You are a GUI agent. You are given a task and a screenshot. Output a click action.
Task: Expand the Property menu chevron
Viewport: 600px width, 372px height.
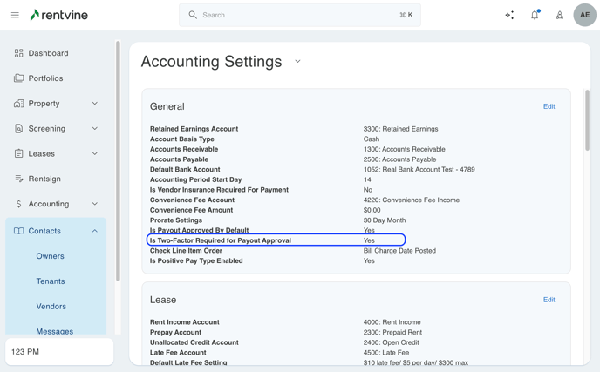95,104
